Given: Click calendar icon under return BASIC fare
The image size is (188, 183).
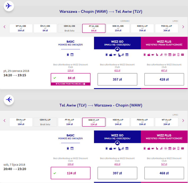Looking at the screenshot, I should [x=72, y=148].
